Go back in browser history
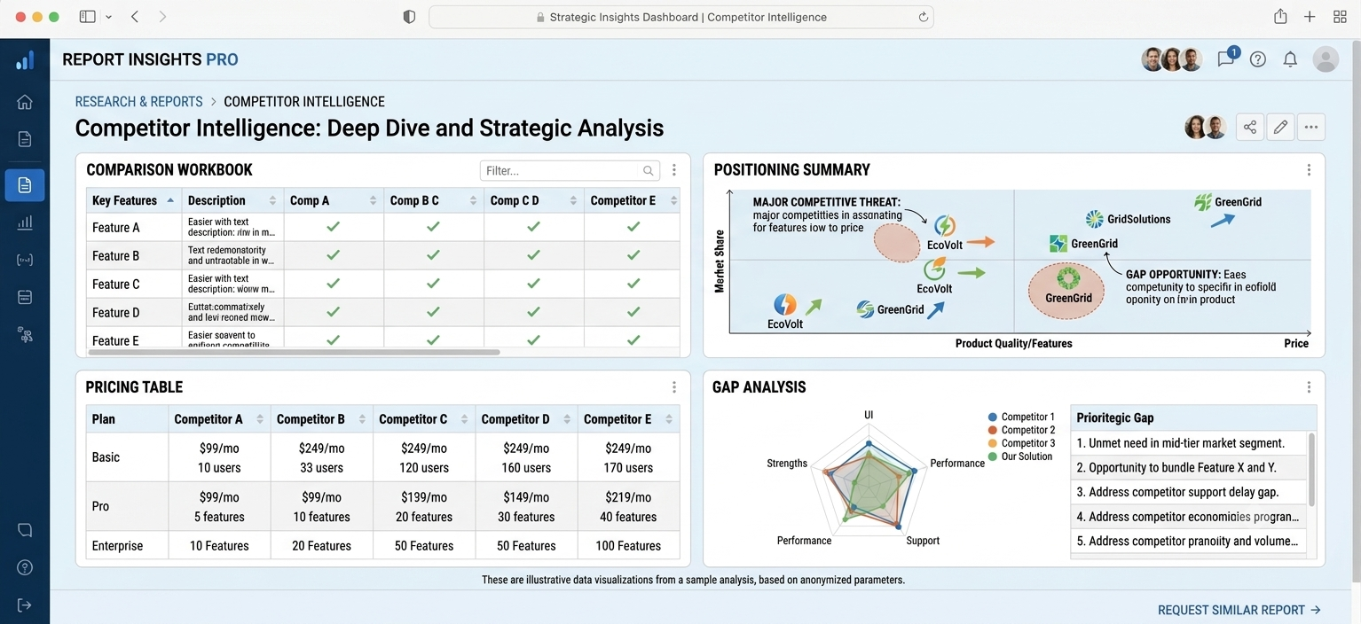 [x=135, y=17]
